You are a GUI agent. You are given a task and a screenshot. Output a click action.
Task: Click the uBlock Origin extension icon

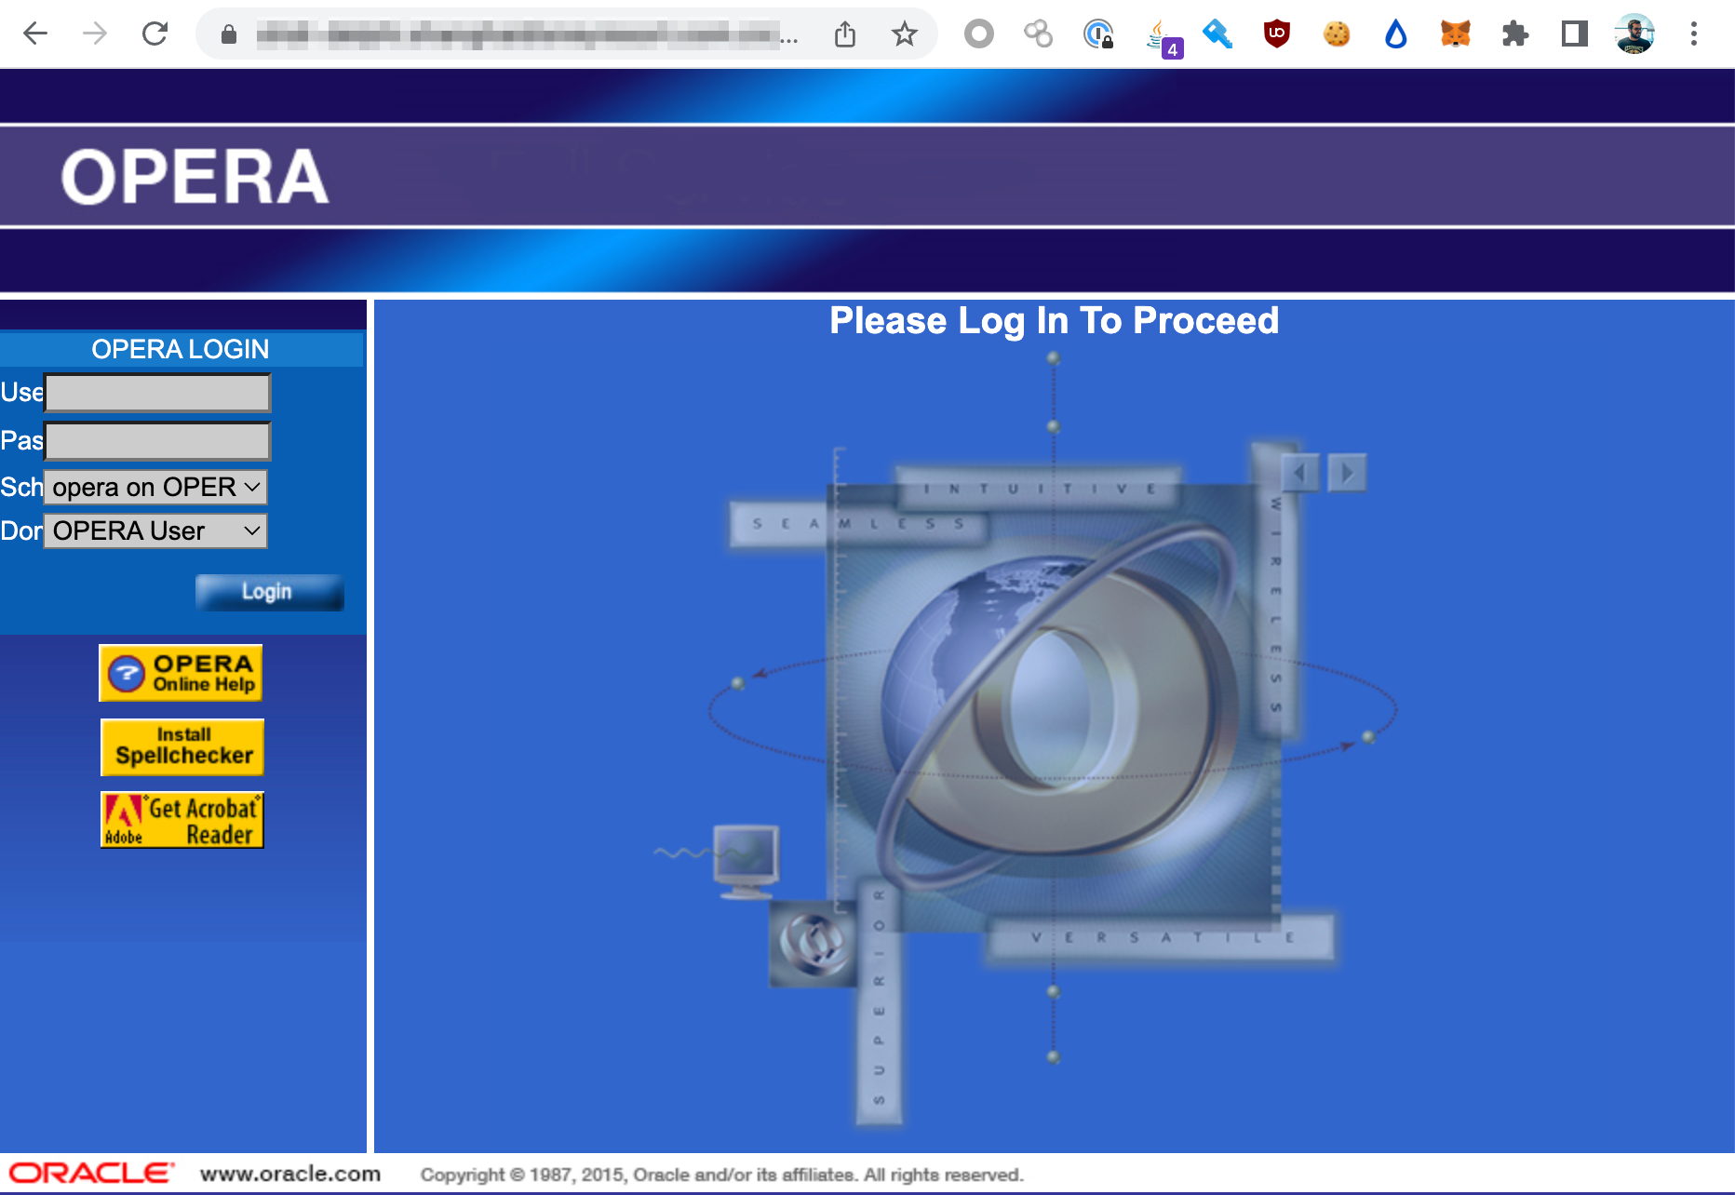click(1277, 34)
